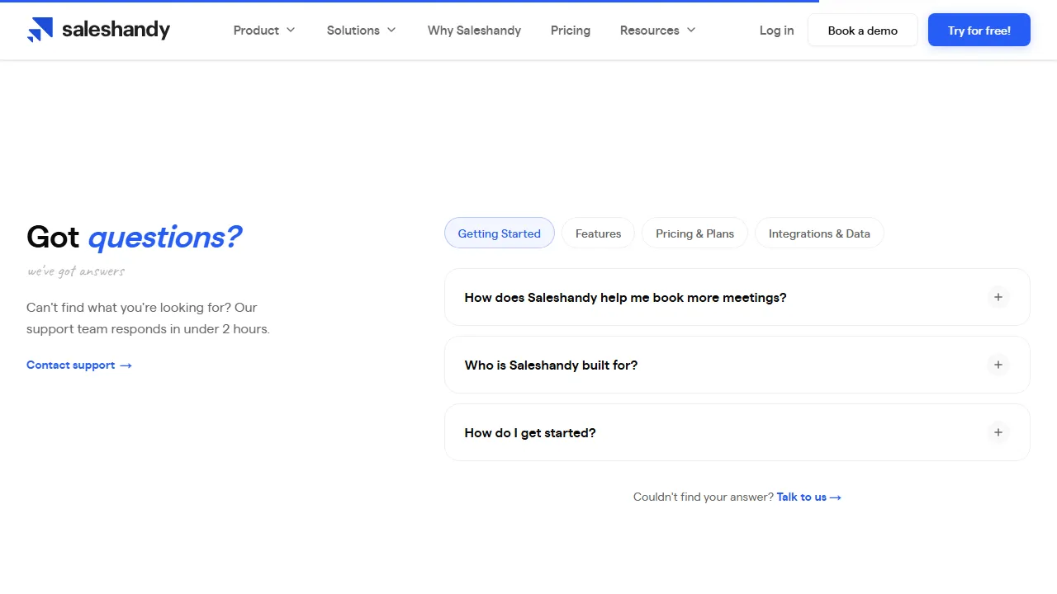This screenshot has width=1057, height=594.
Task: Click the Talk to us link
Action: point(809,497)
